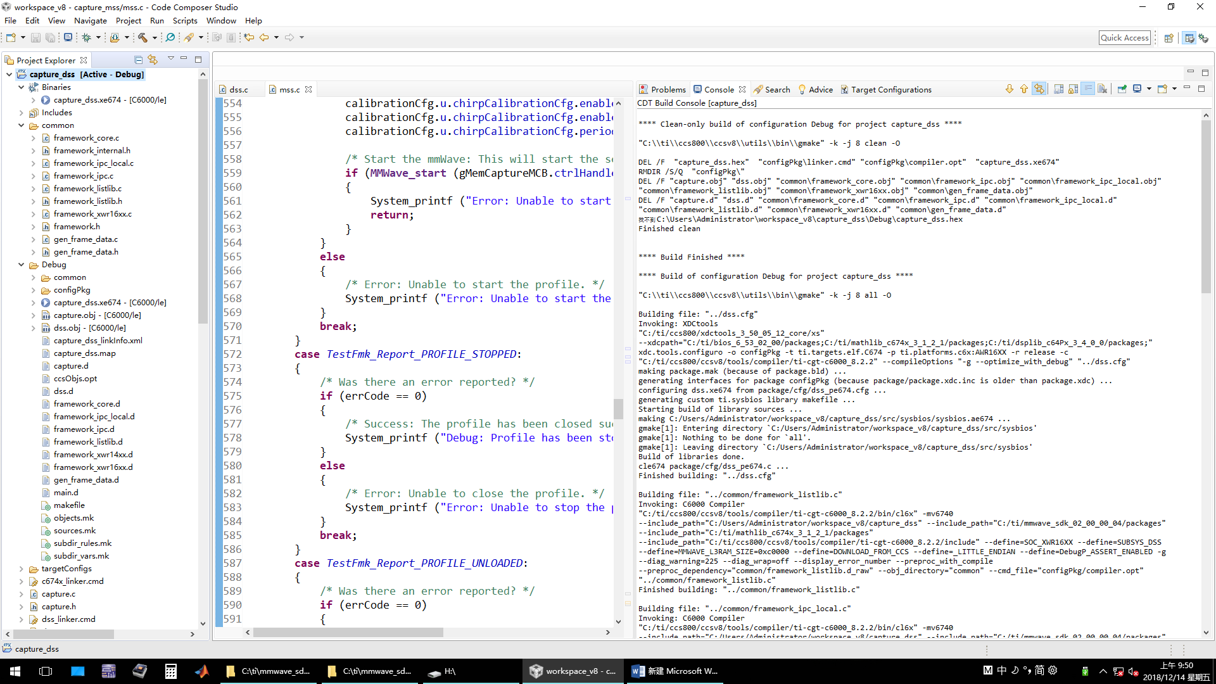Switch to the dss.c editor tab
1216x684 pixels.
238,90
